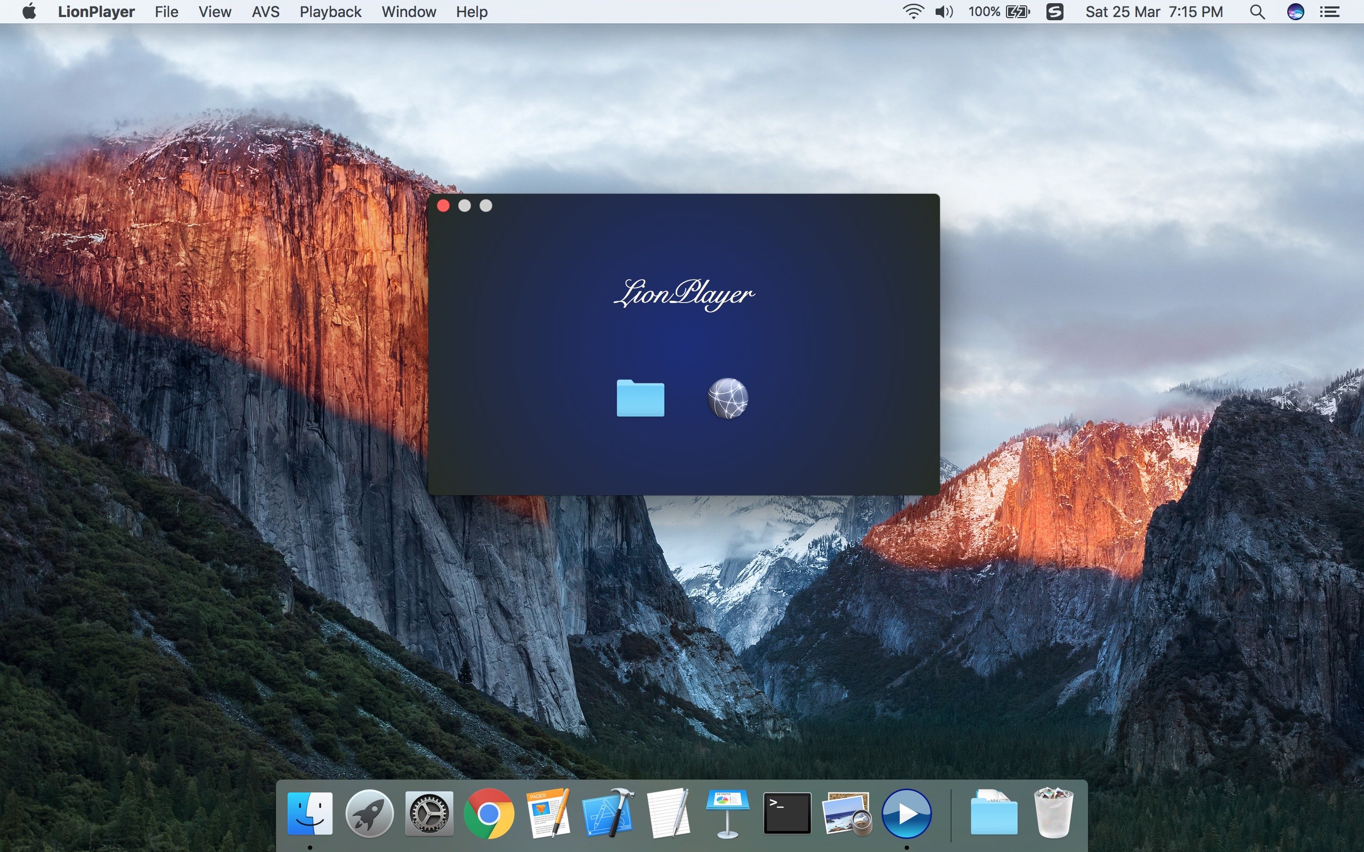Viewport: 1364px width, 852px height.
Task: Open the LionPlayer application menu
Action: [96, 11]
